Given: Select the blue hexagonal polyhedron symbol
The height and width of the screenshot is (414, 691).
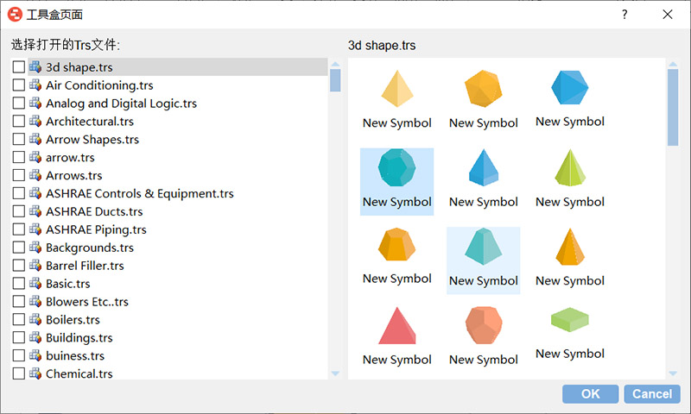Looking at the screenshot, I should (569, 88).
